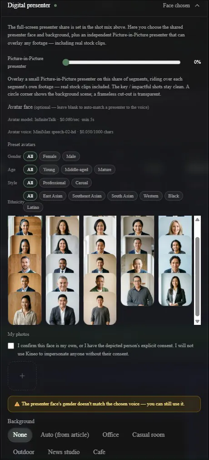Set background to None

point(20,435)
